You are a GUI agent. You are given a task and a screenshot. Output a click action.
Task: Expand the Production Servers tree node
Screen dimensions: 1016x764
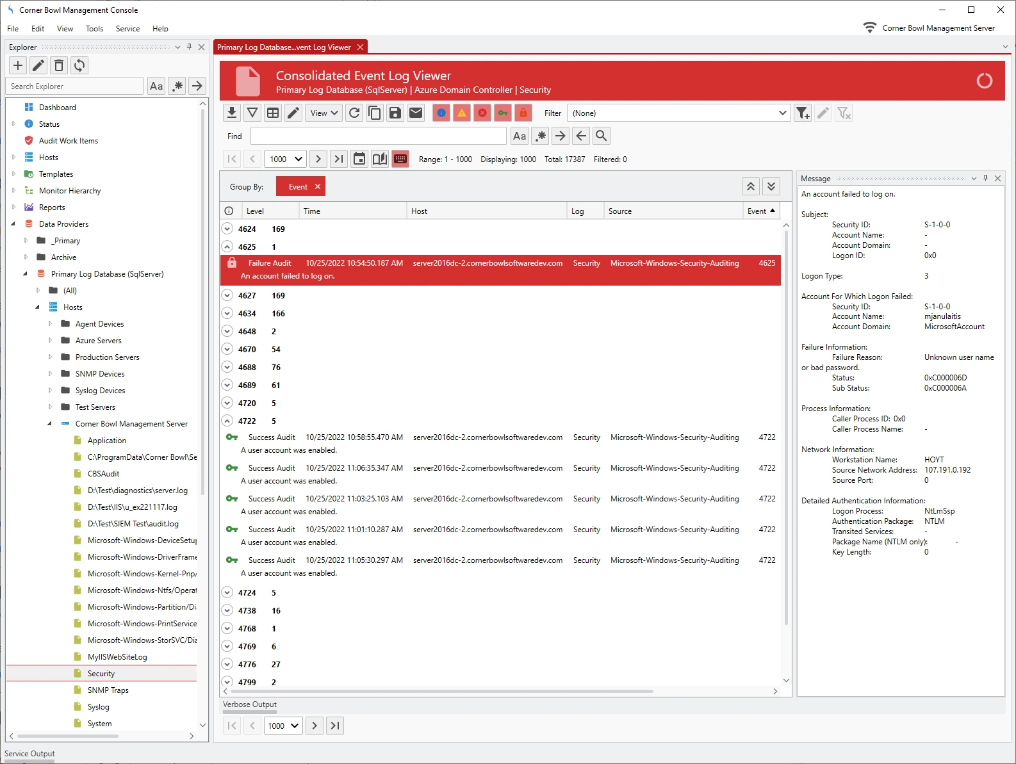(x=51, y=357)
